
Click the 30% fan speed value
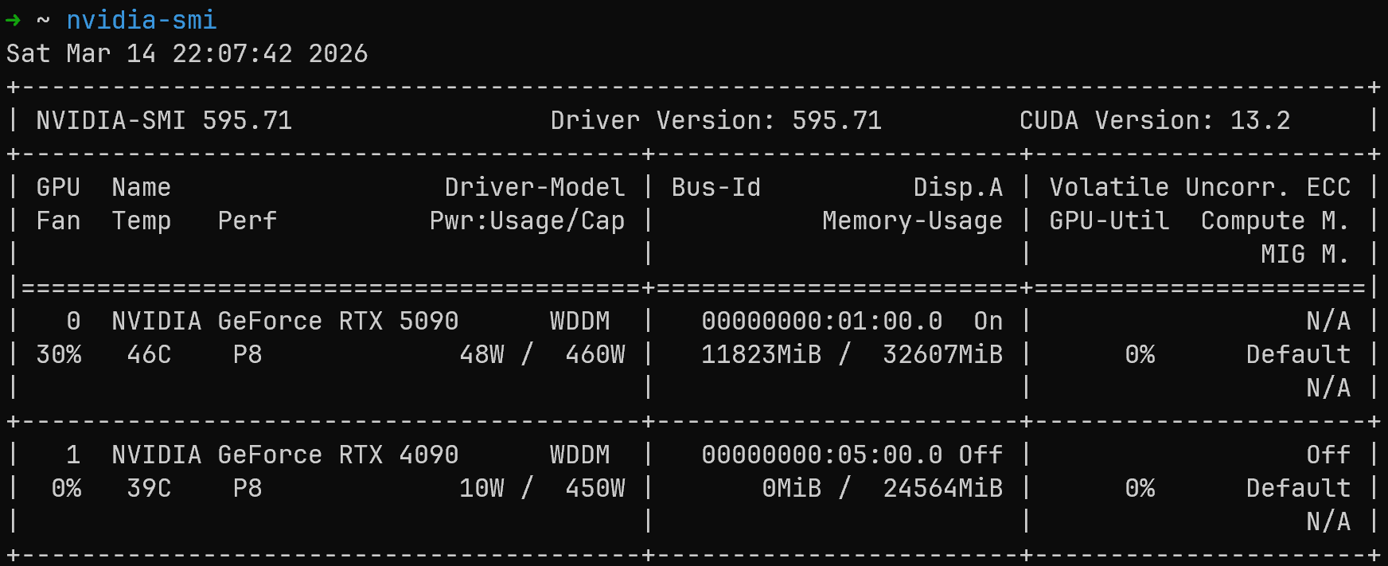[x=59, y=354]
